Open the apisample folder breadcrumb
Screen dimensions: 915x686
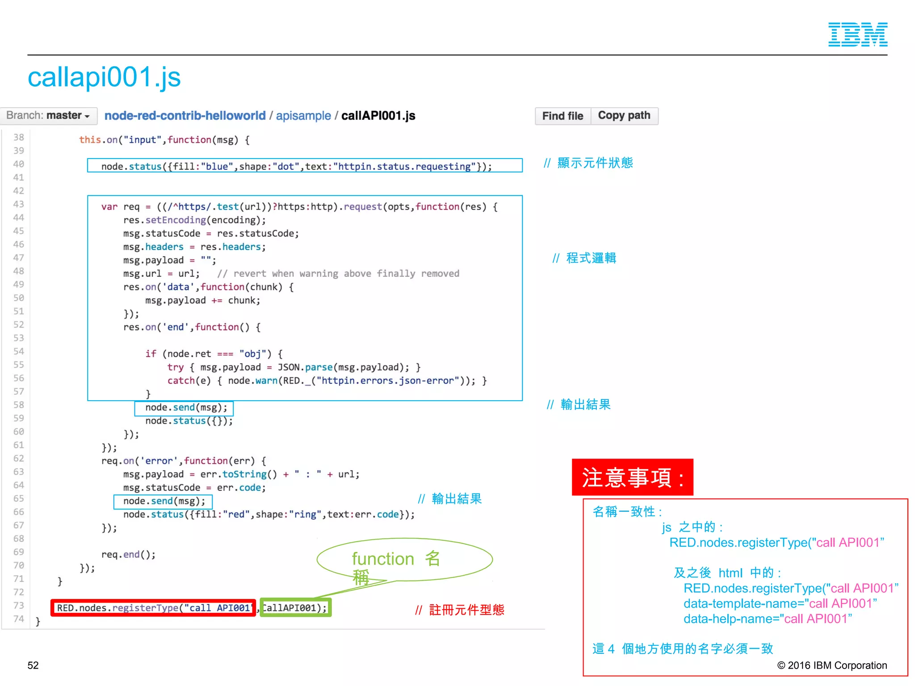[x=303, y=116]
